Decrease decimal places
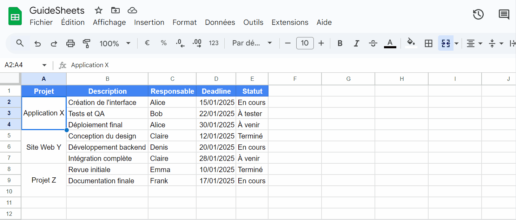 click(180, 43)
